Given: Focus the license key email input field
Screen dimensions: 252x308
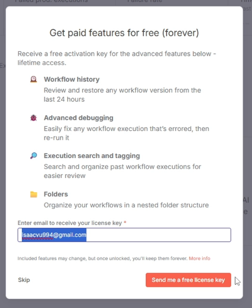Looking at the screenshot, I should [x=124, y=235].
